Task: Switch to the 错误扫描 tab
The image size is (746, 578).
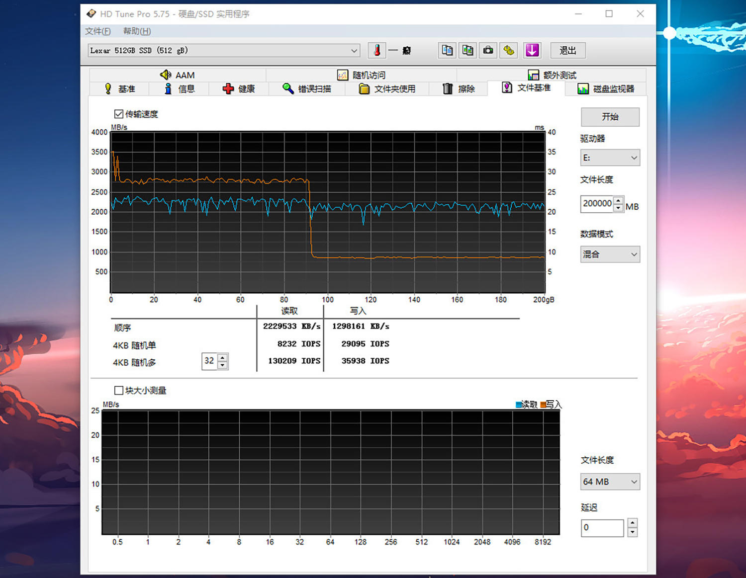Action: pyautogui.click(x=307, y=89)
